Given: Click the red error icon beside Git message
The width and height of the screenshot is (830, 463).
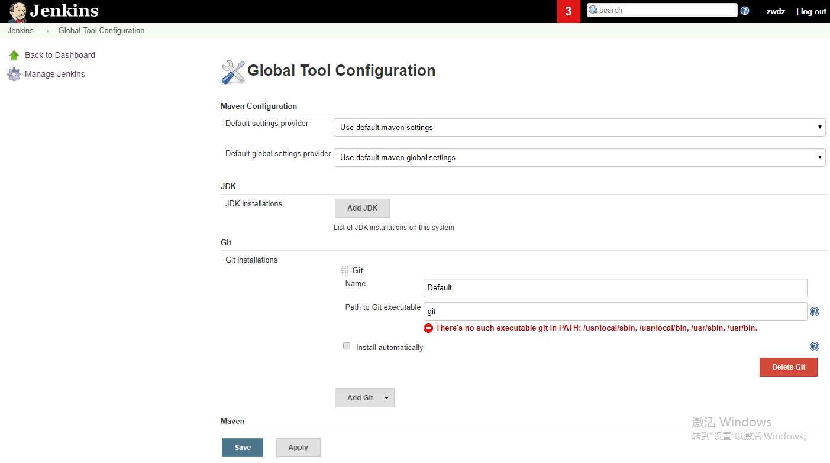Looking at the screenshot, I should 428,328.
